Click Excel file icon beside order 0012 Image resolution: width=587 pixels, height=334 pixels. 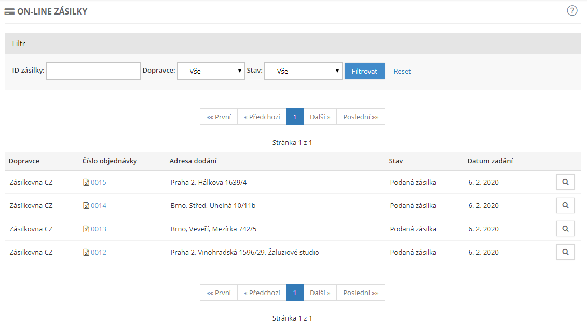[x=86, y=252]
